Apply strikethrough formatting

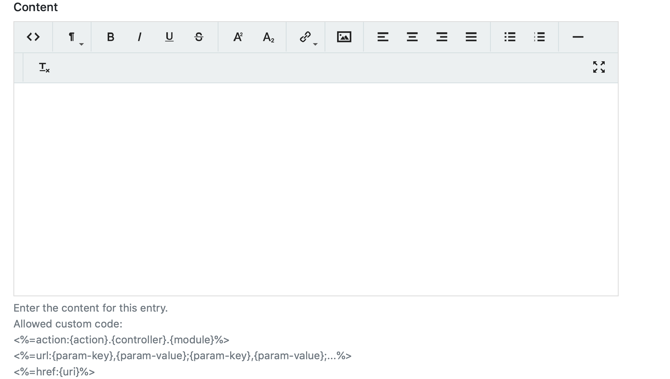(199, 37)
